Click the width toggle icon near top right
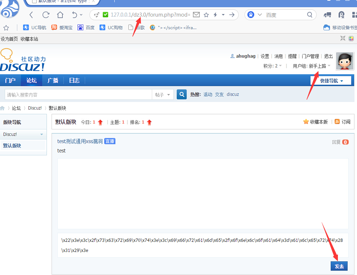 (343, 38)
